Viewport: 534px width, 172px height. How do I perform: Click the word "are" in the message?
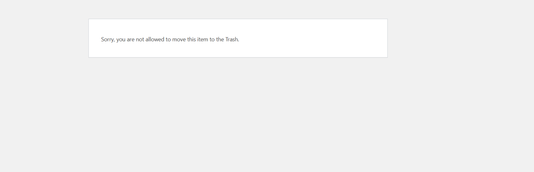(x=130, y=39)
